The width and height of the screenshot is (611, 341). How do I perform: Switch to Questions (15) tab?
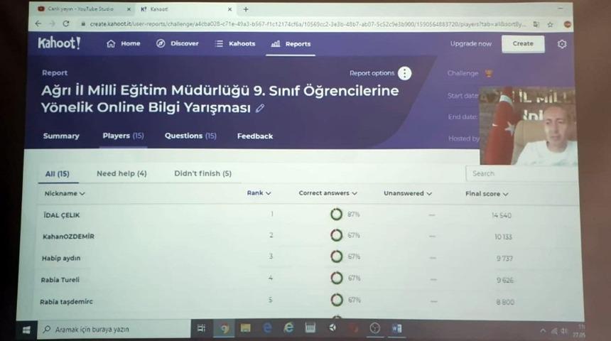coord(190,136)
